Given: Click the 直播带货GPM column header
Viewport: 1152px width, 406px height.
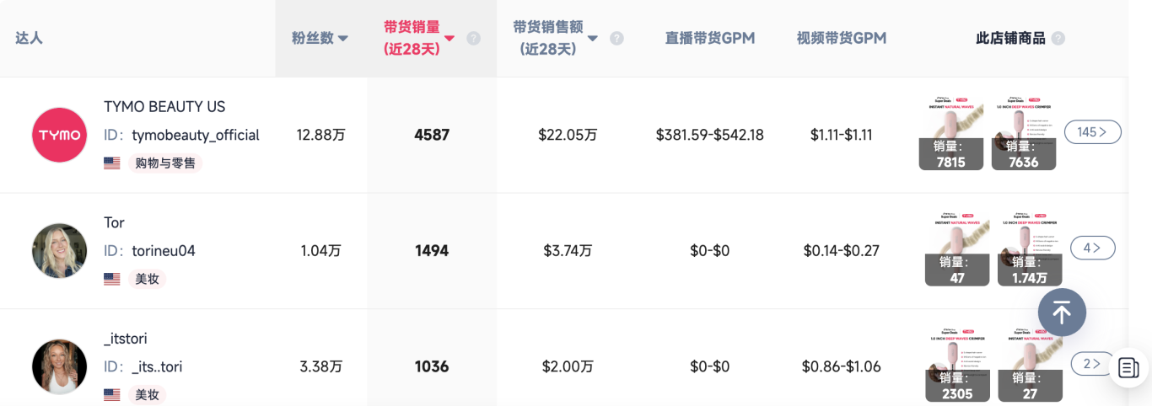Looking at the screenshot, I should (709, 38).
